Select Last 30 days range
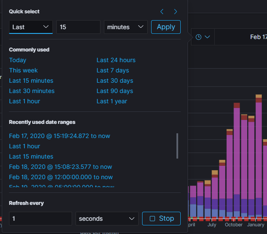 point(115,81)
